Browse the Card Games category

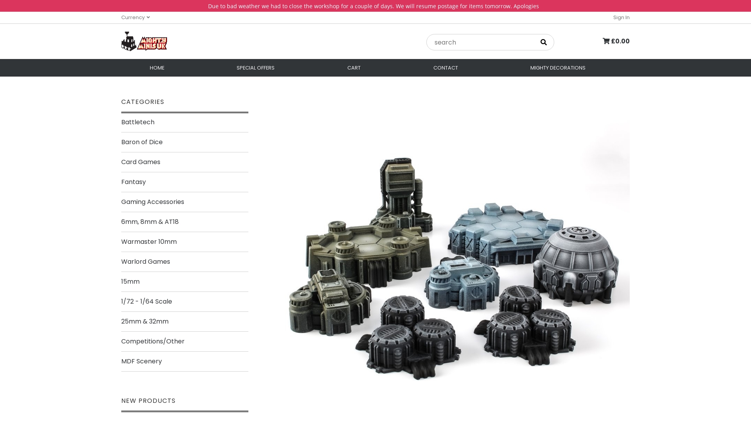[x=140, y=162]
